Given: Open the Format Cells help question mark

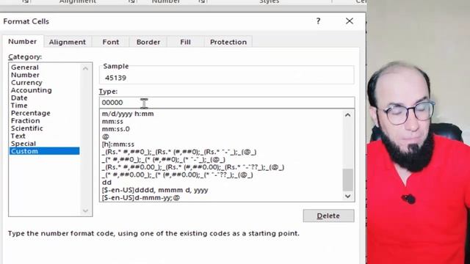Looking at the screenshot, I should tap(318, 21).
